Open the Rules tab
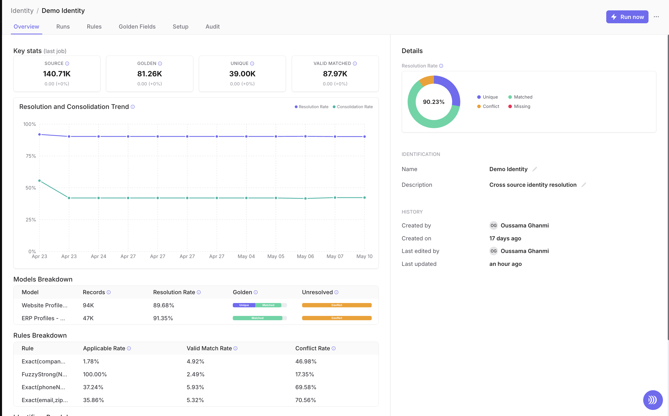 click(94, 27)
